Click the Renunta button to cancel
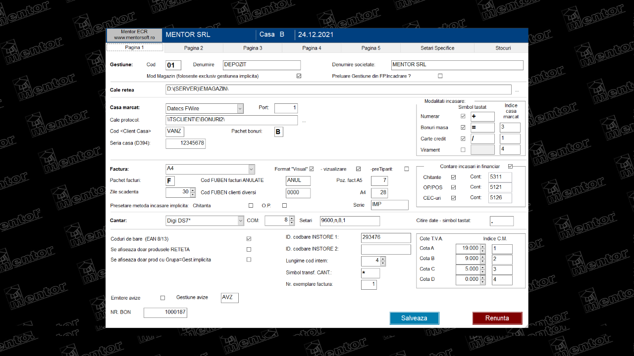634x356 pixels. coord(497,318)
